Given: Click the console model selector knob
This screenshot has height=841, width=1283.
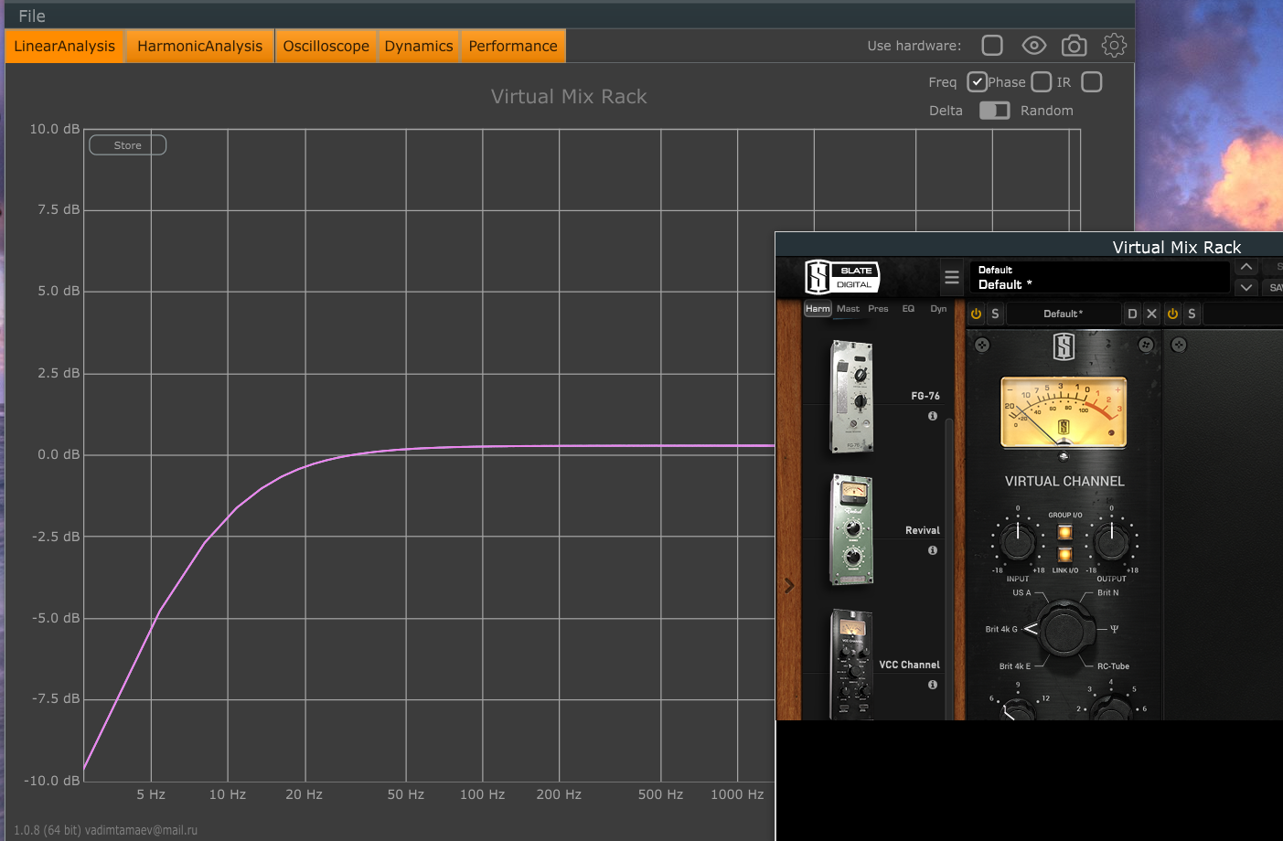Looking at the screenshot, I should pyautogui.click(x=1064, y=629).
